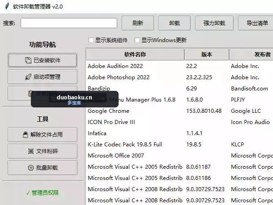273x205 pixels.
Task: Select Visual C++ 2005 row version 8.0.61186
Action: tap(179, 178)
